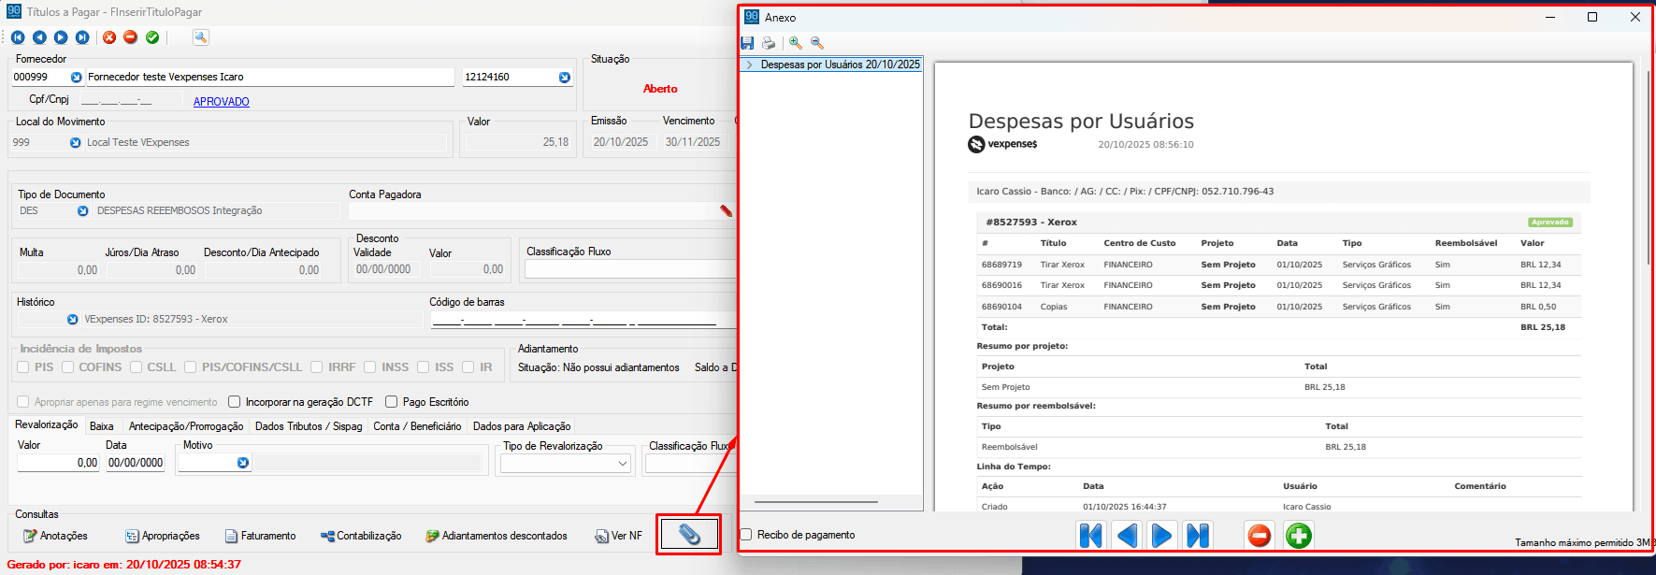
Task: Click the red X cancel icon in Títulos toolbar
Action: 109,37
